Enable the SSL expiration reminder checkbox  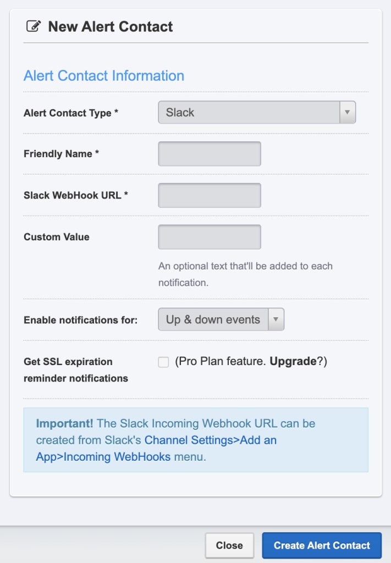(163, 362)
